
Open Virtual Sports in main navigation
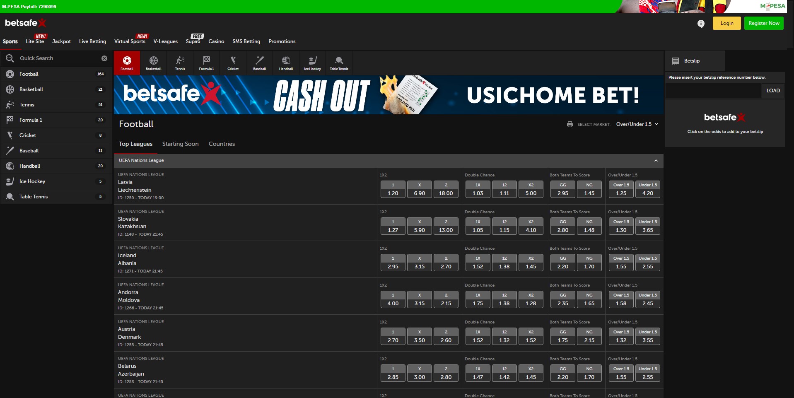tap(130, 41)
